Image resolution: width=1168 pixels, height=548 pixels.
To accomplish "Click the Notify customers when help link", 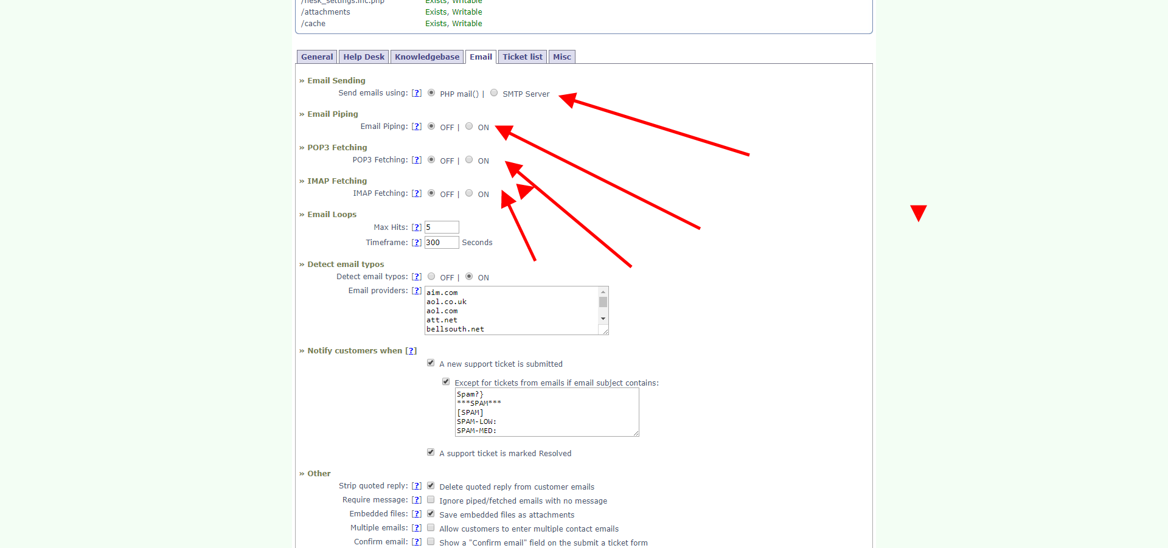I will tap(411, 351).
